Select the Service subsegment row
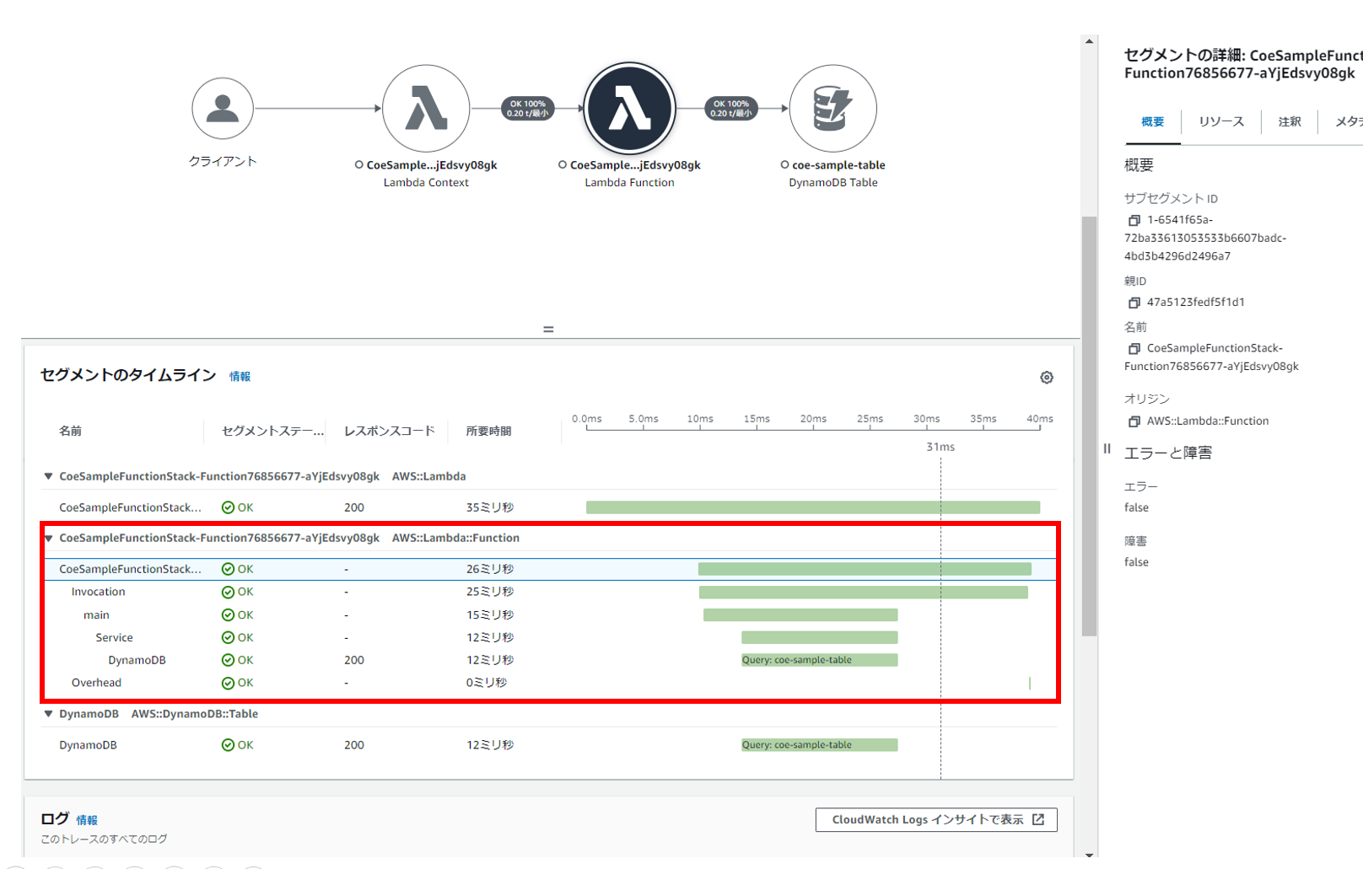1363x869 pixels. point(114,638)
